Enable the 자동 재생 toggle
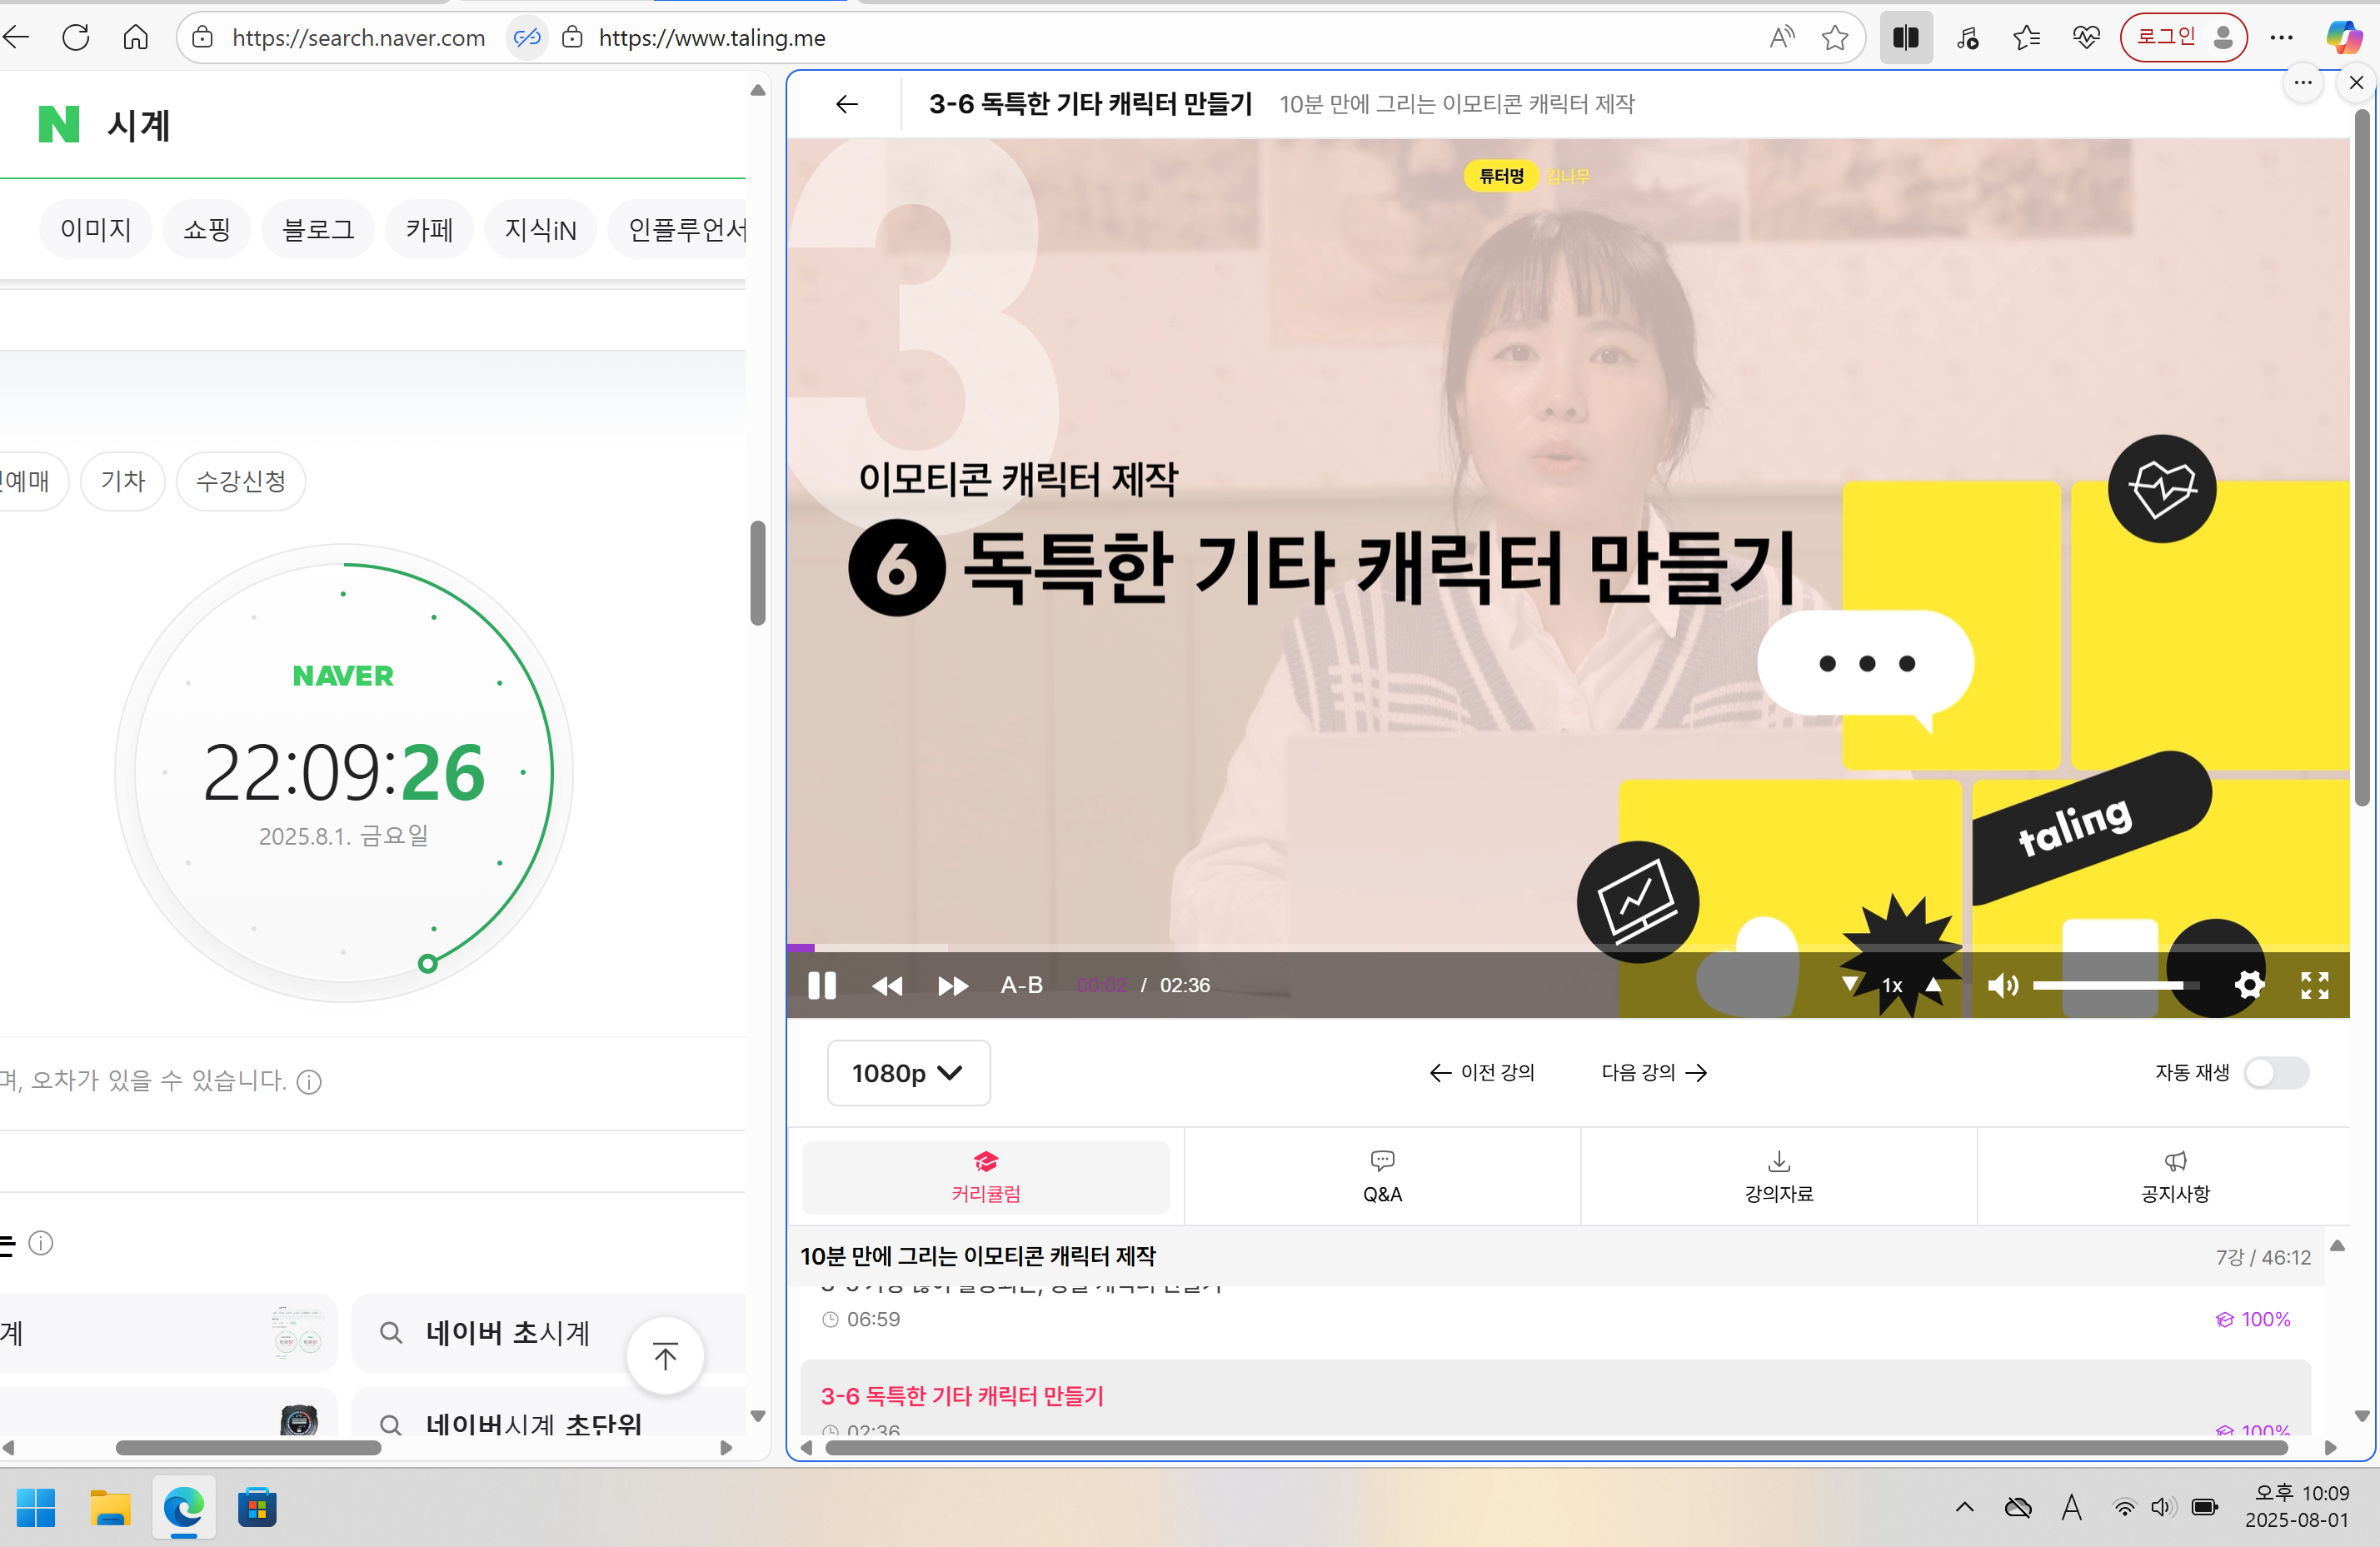The height and width of the screenshot is (1547, 2380). 2276,1073
